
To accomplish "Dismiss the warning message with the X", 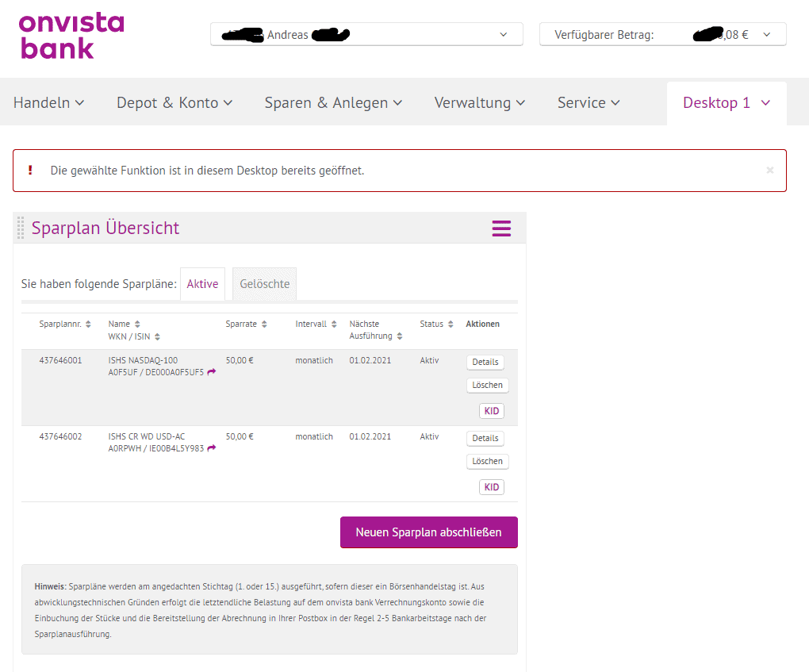I will pos(769,171).
